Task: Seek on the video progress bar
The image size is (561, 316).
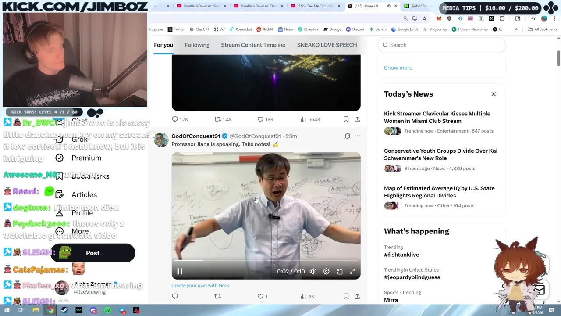Action: [x=266, y=260]
